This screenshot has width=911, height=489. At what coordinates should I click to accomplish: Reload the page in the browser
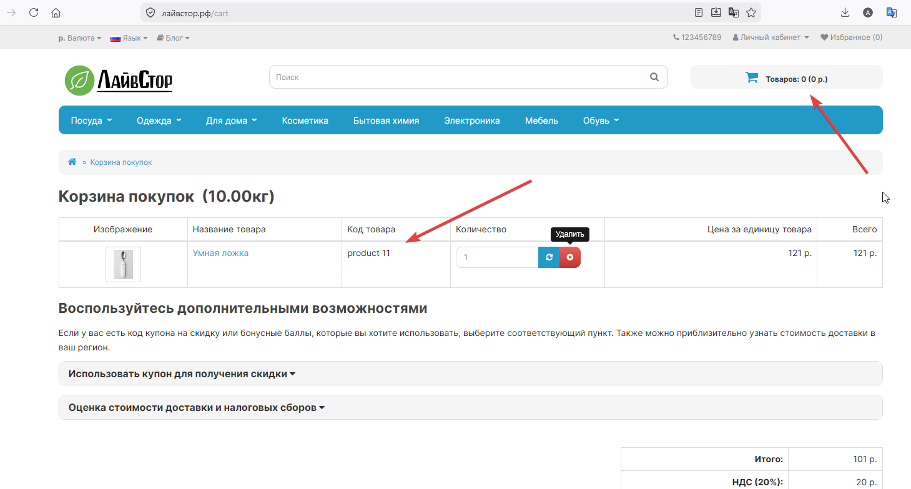coord(34,12)
